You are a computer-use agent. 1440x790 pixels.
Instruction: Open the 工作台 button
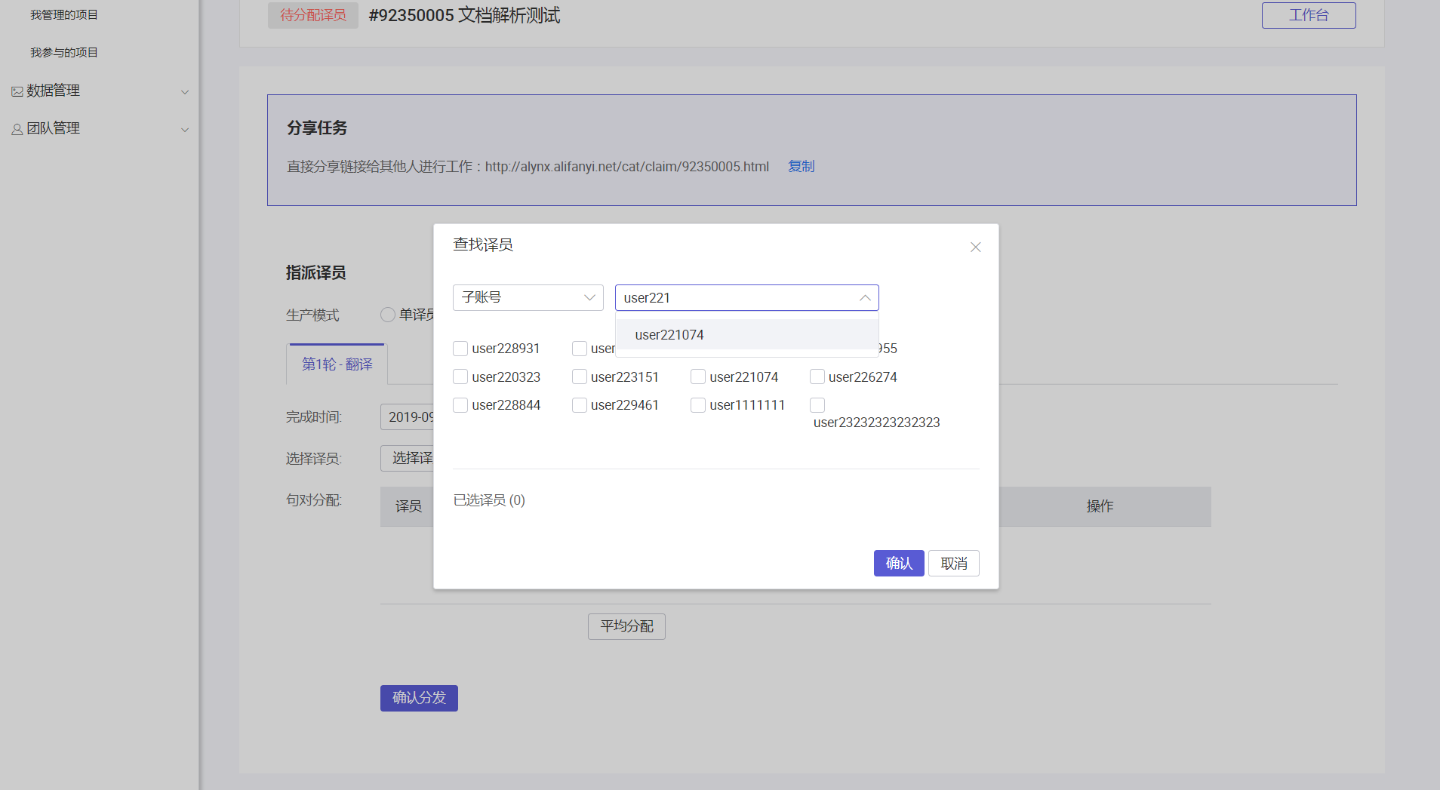pyautogui.click(x=1309, y=15)
